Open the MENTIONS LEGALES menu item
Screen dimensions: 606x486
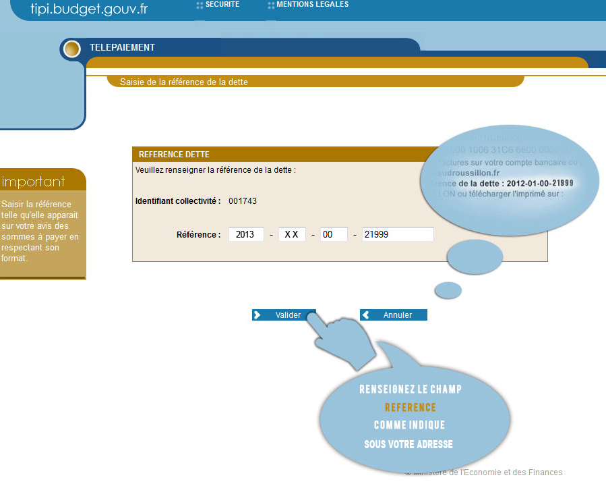(312, 5)
